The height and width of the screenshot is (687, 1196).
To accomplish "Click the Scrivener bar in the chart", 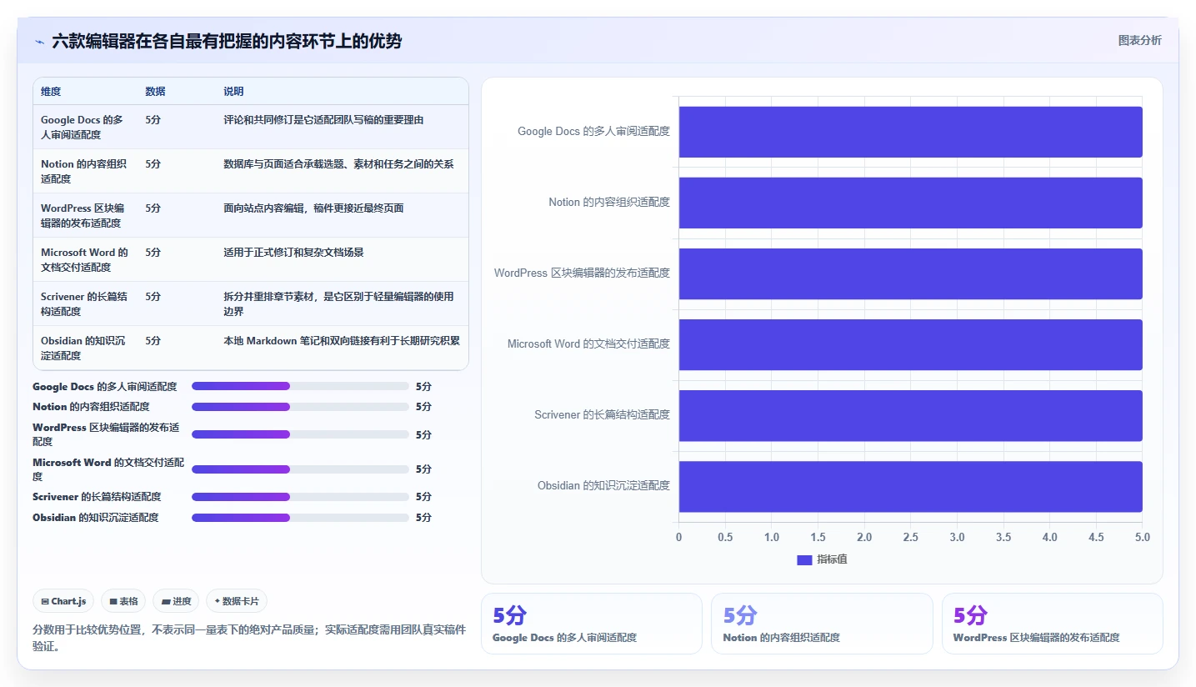I will pyautogui.click(x=910, y=415).
